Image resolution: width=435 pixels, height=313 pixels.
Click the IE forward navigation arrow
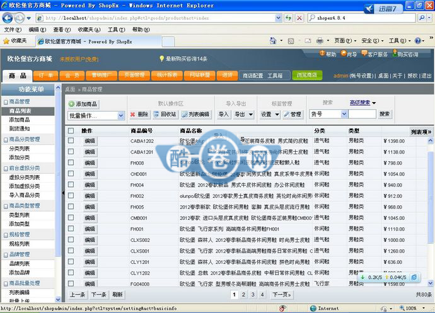(20, 18)
